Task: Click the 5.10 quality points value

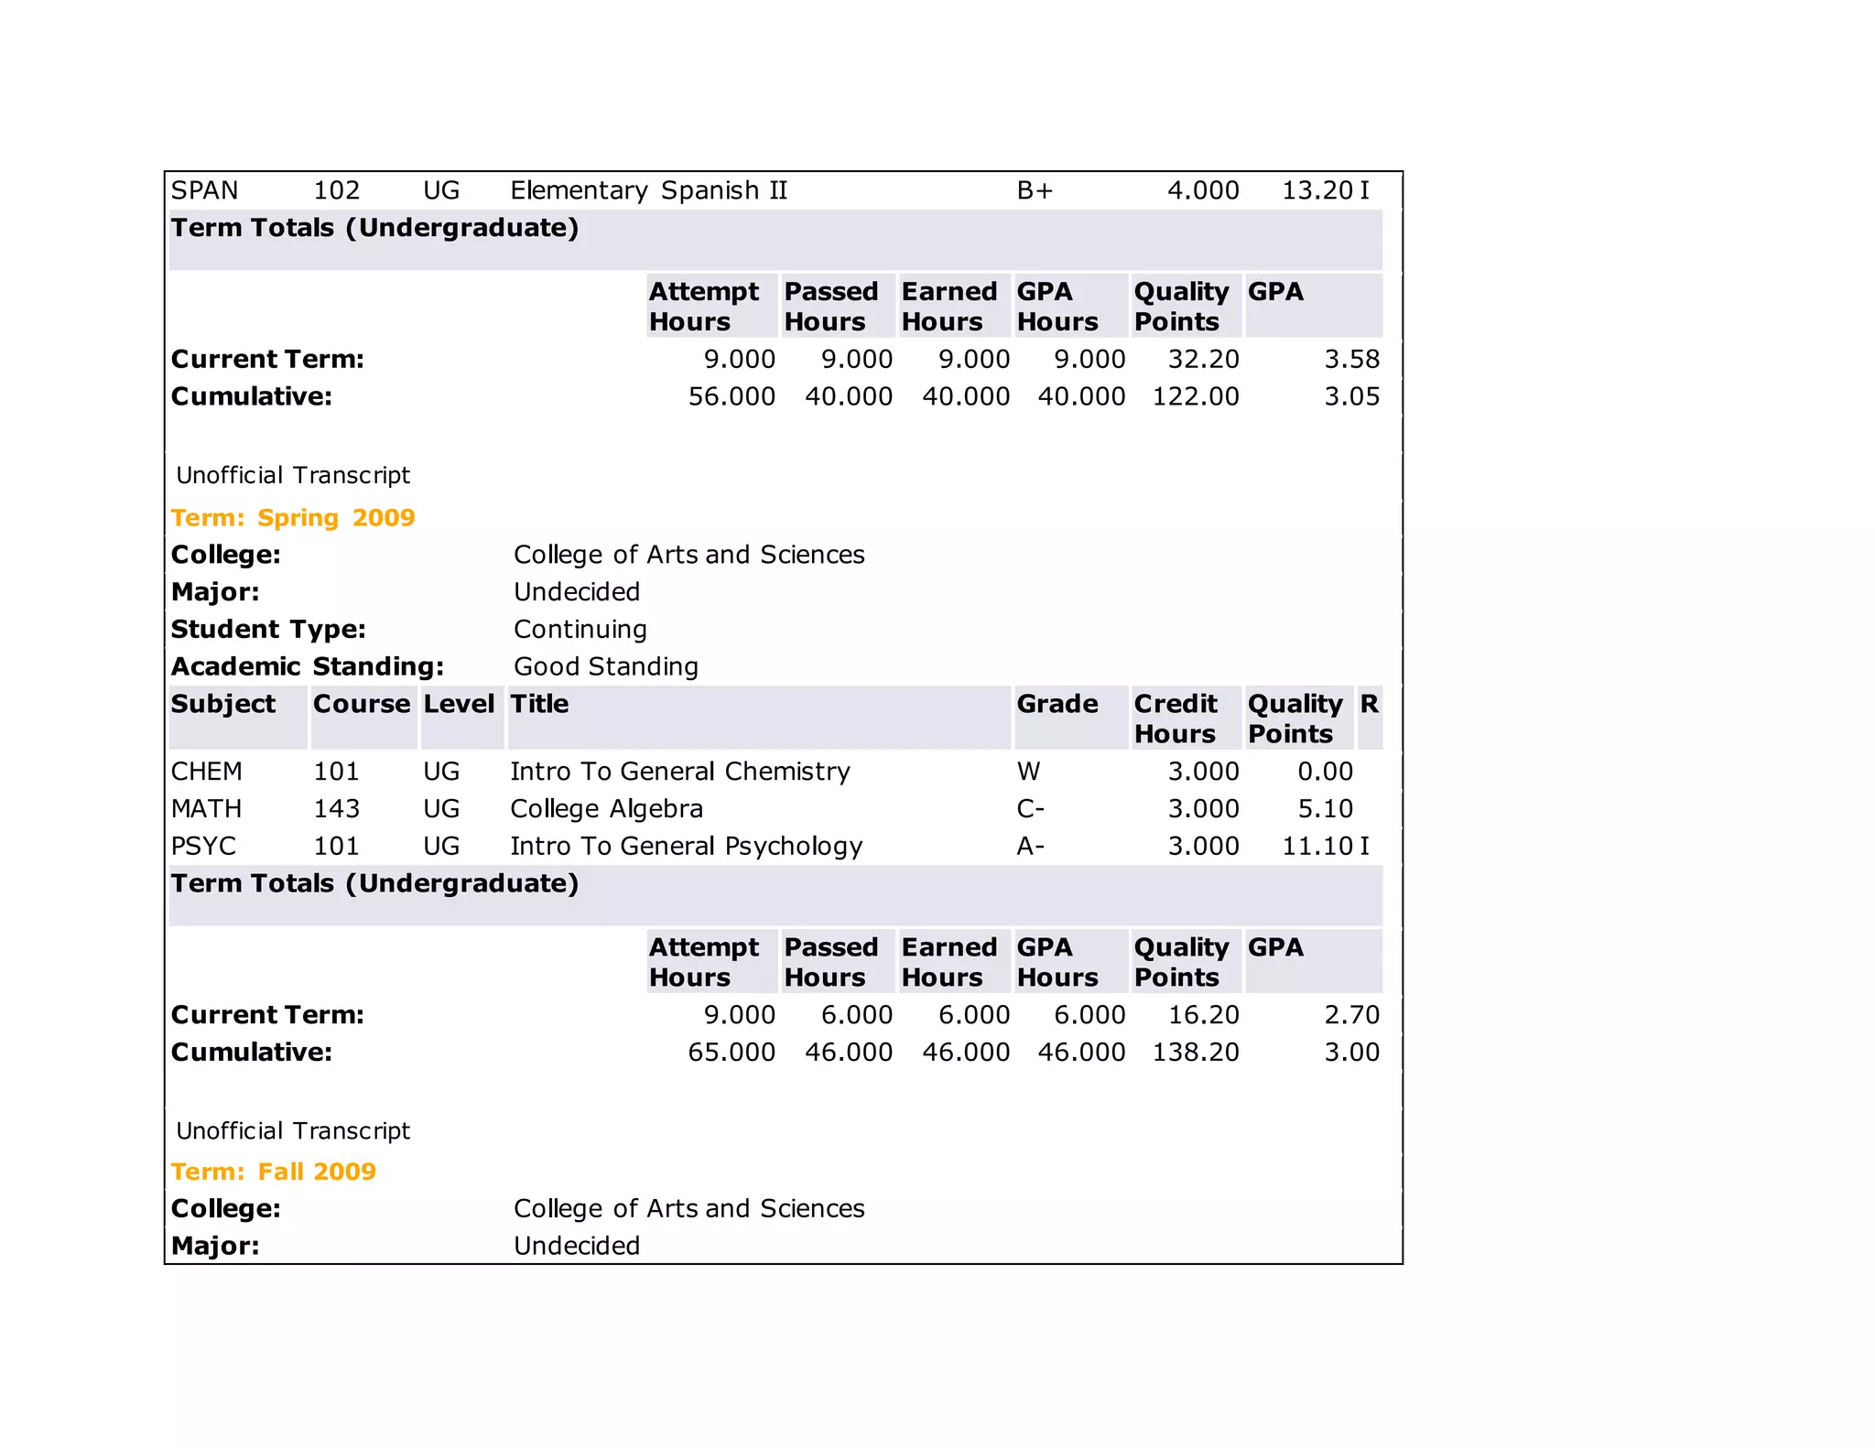Action: [x=1326, y=809]
